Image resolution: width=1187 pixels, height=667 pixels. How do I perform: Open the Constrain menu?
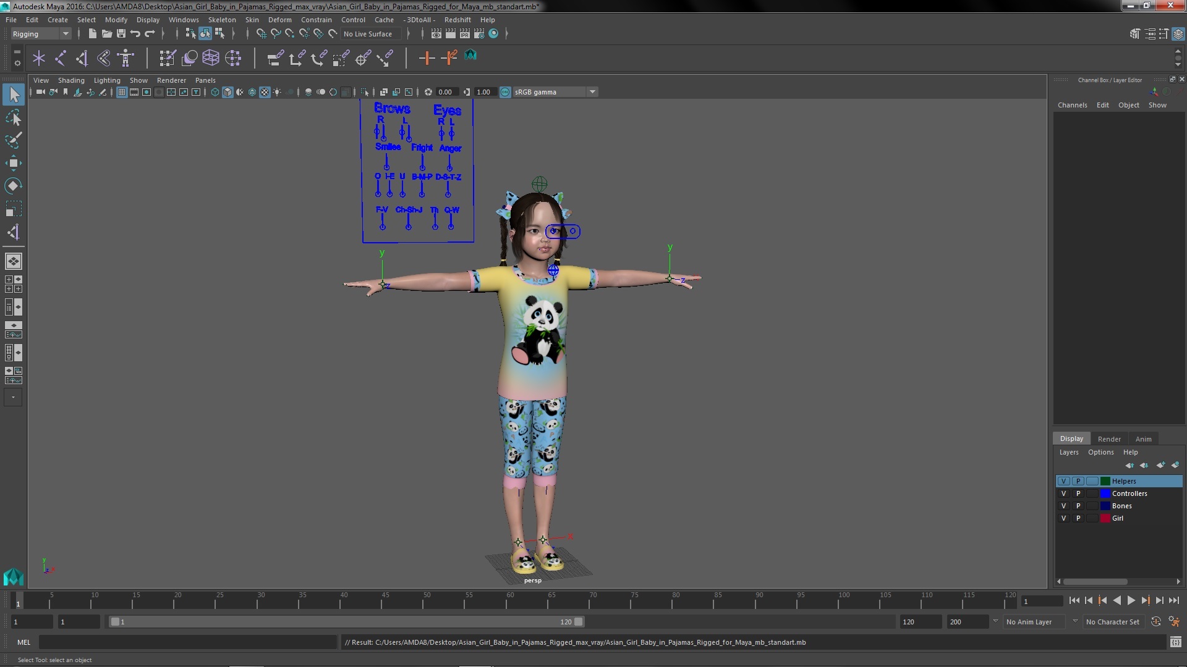pyautogui.click(x=316, y=20)
